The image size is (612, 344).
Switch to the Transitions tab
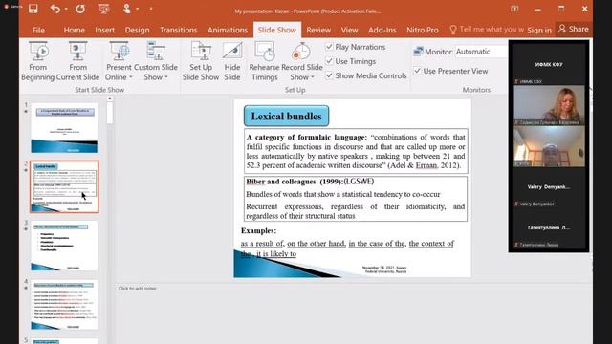[x=179, y=30]
